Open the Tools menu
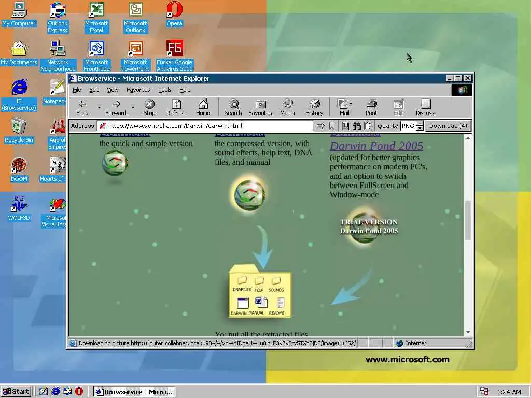531x398 pixels. click(165, 90)
